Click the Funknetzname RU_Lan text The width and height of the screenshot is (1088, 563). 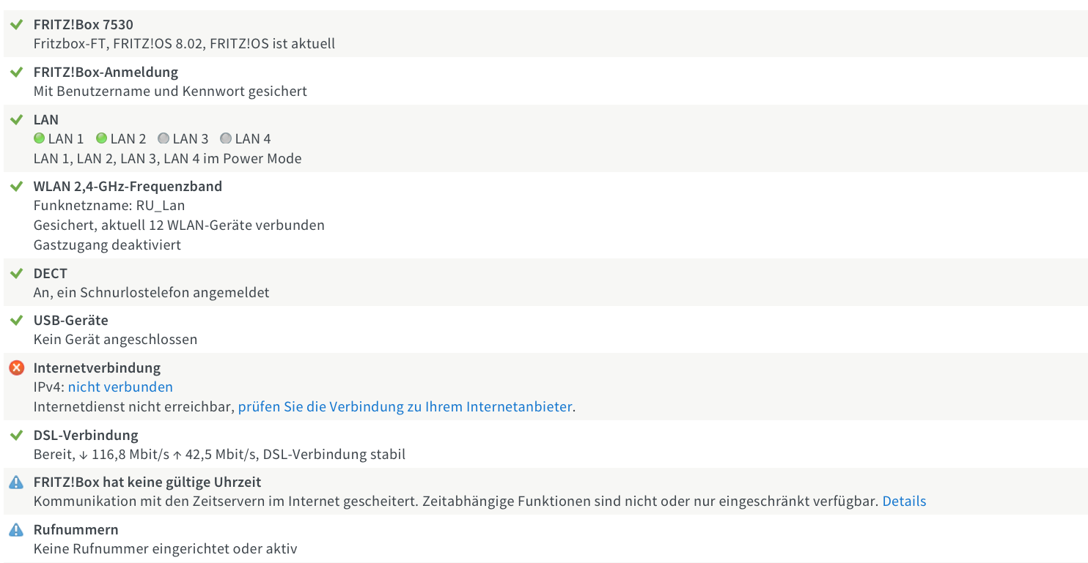[109, 206]
